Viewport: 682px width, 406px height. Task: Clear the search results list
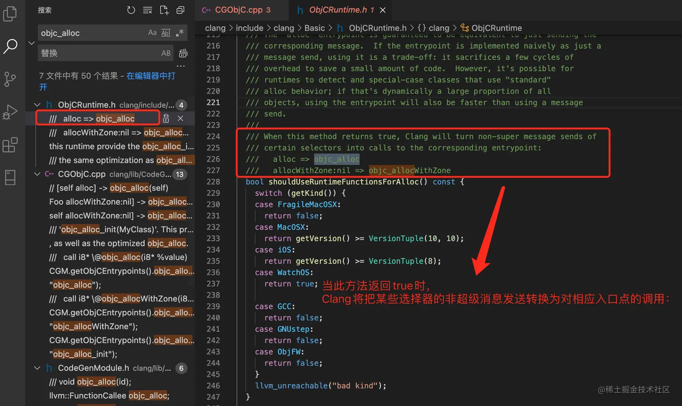[x=147, y=10]
